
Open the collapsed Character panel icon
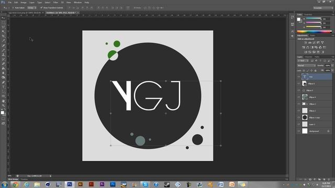(293, 31)
